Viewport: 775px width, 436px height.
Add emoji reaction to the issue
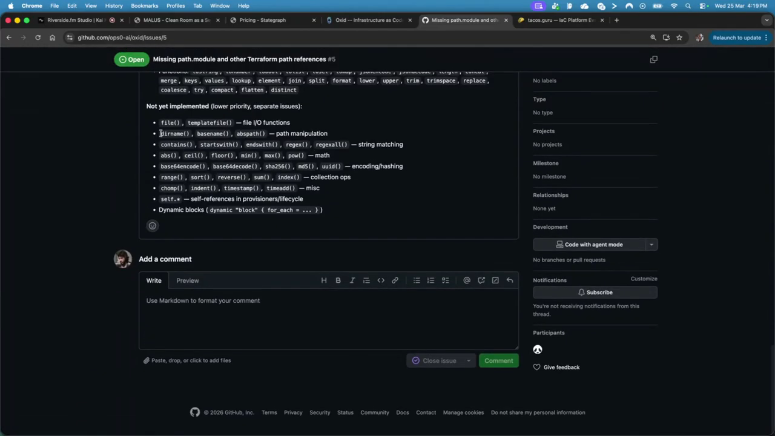[x=153, y=226]
